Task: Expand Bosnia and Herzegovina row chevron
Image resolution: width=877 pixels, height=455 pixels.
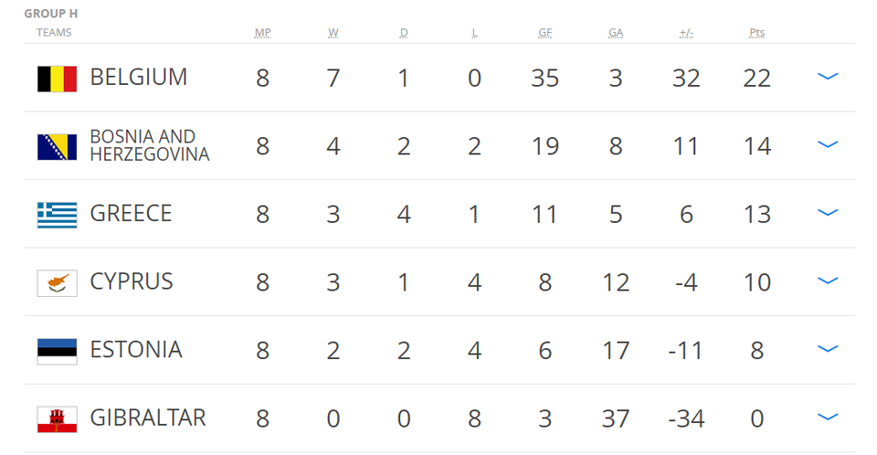Action: [x=828, y=144]
